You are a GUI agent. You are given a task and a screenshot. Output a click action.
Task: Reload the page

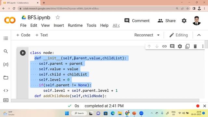tap(14, 8)
